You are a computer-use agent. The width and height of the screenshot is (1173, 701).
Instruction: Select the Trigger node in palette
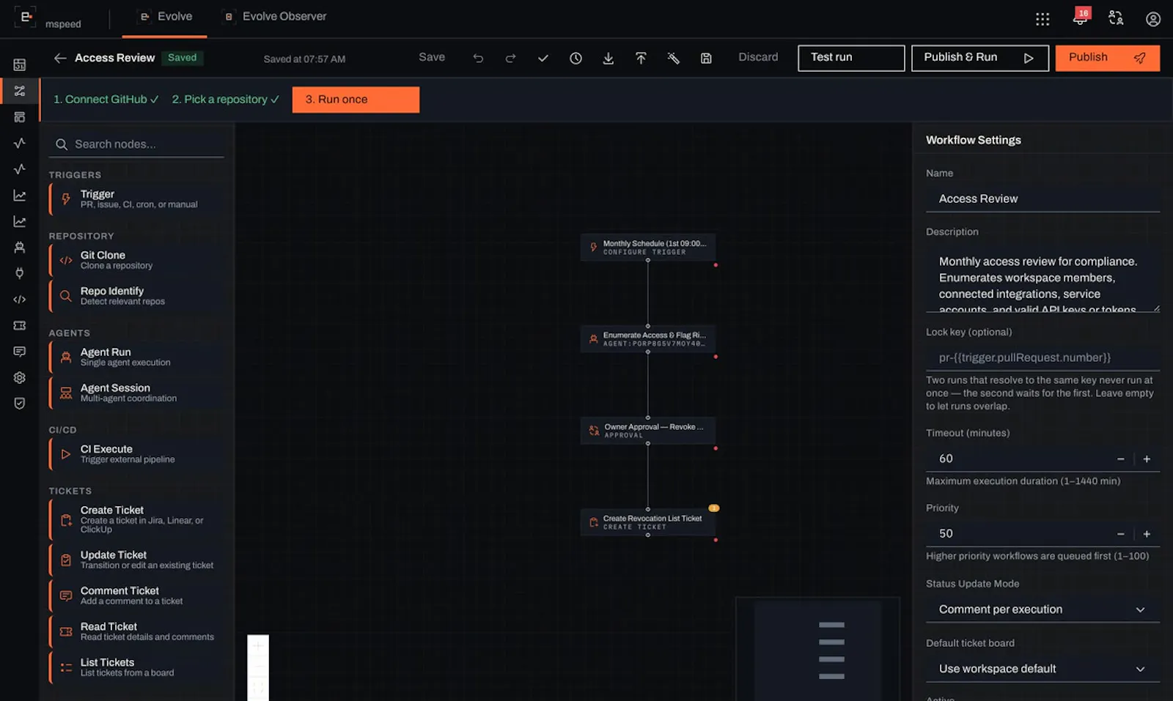point(136,199)
